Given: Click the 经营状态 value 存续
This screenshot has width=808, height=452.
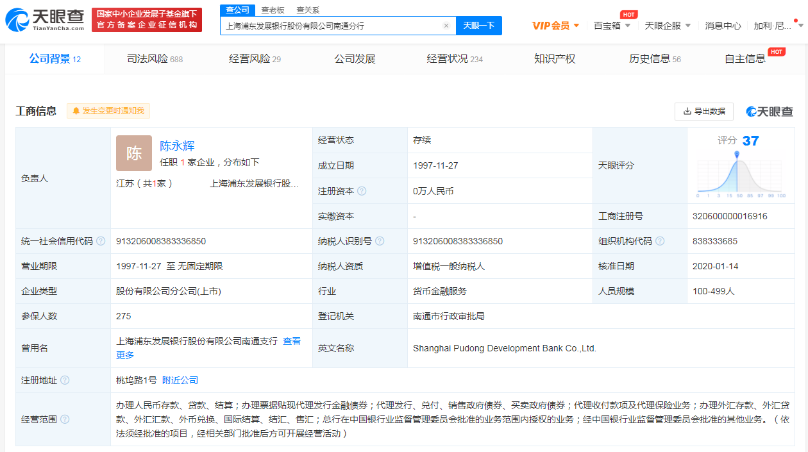Looking at the screenshot, I should [422, 140].
